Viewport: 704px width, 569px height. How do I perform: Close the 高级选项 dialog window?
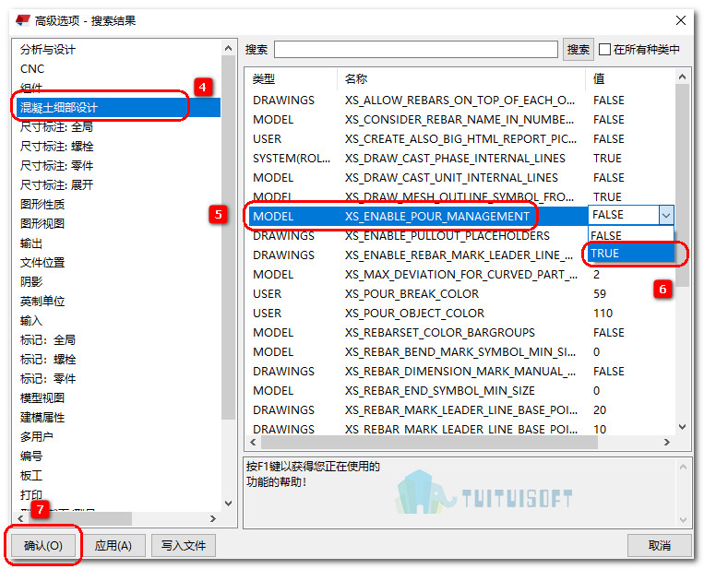(681, 20)
